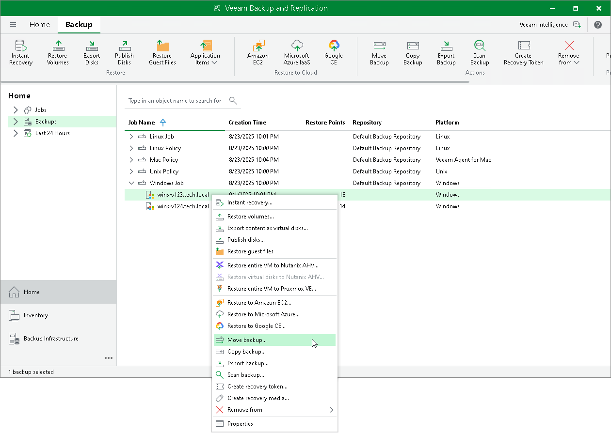
Task: Choose Move backup... from context menu
Action: [275, 340]
